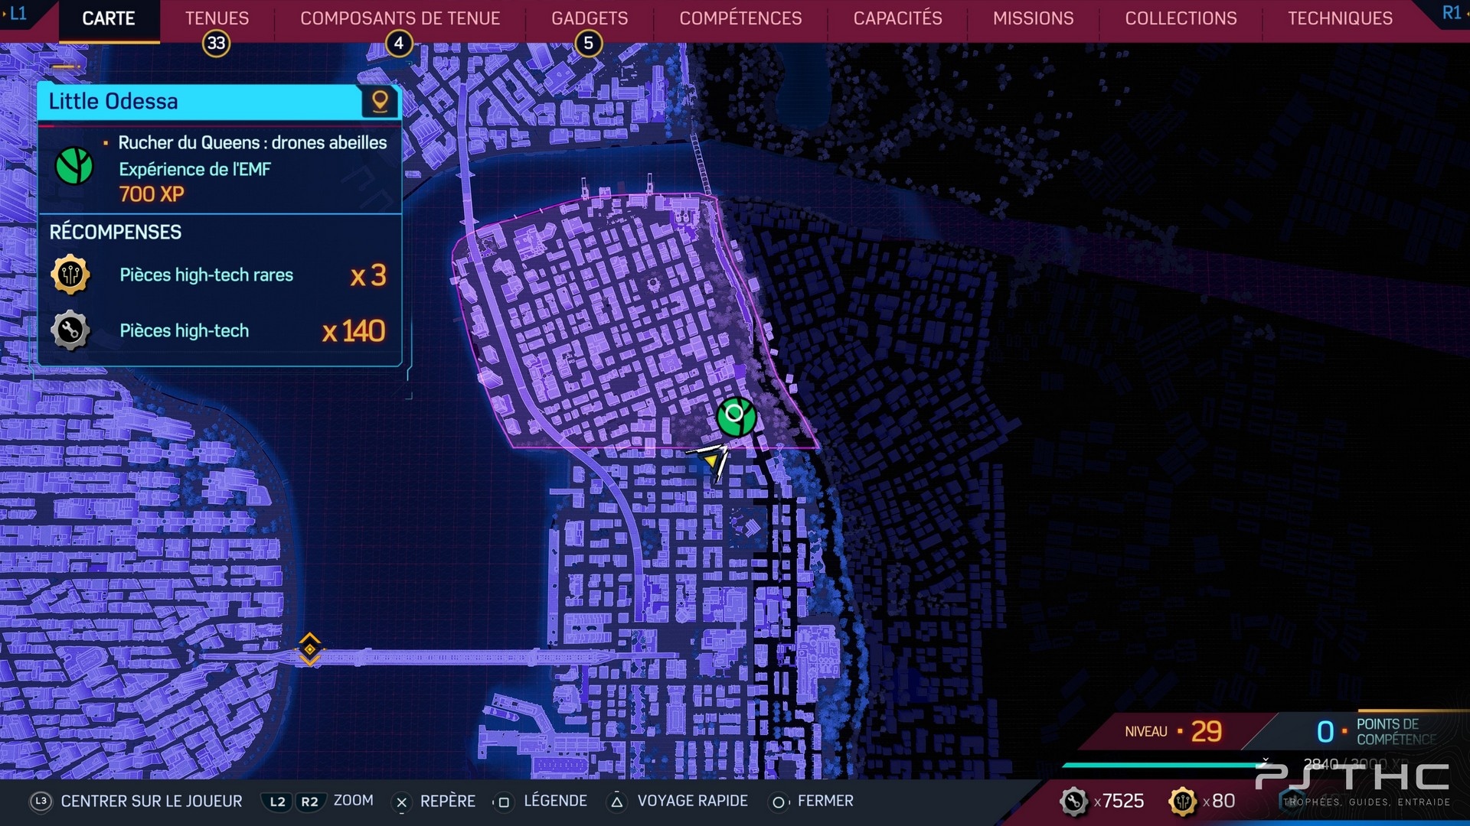
Task: Click the RÉCOMPENSES heading
Action: pos(116,232)
